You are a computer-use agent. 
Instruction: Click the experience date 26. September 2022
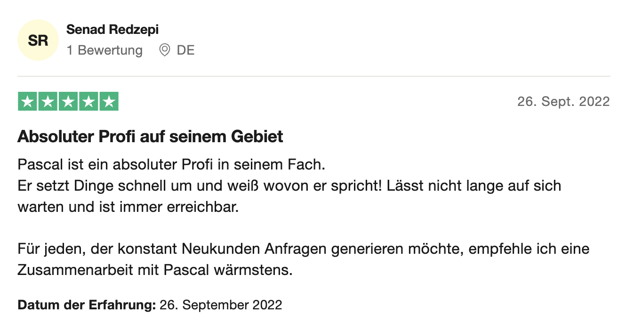(221, 305)
